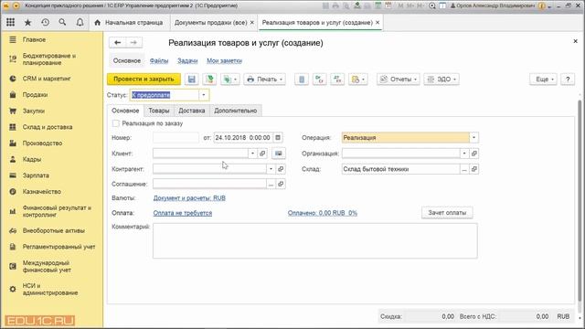The width and height of the screenshot is (585, 329).
Task: Switch to the Товары tab
Action: pos(158,111)
